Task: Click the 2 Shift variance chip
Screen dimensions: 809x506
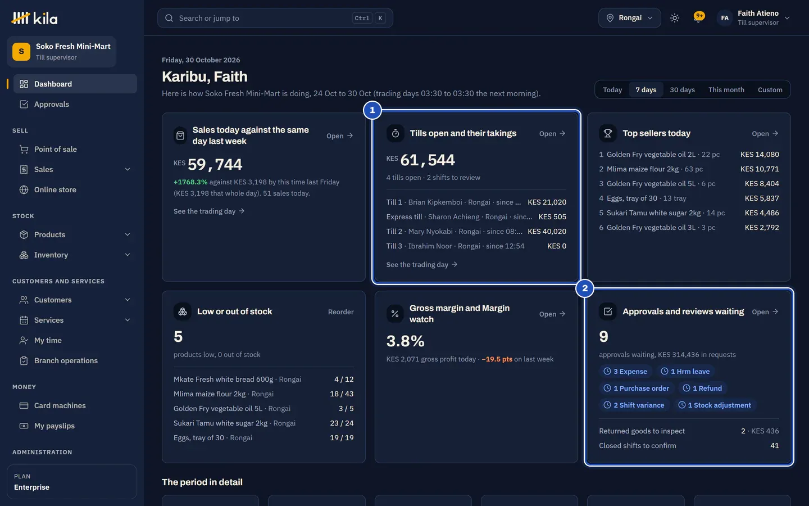Action: tap(634, 405)
